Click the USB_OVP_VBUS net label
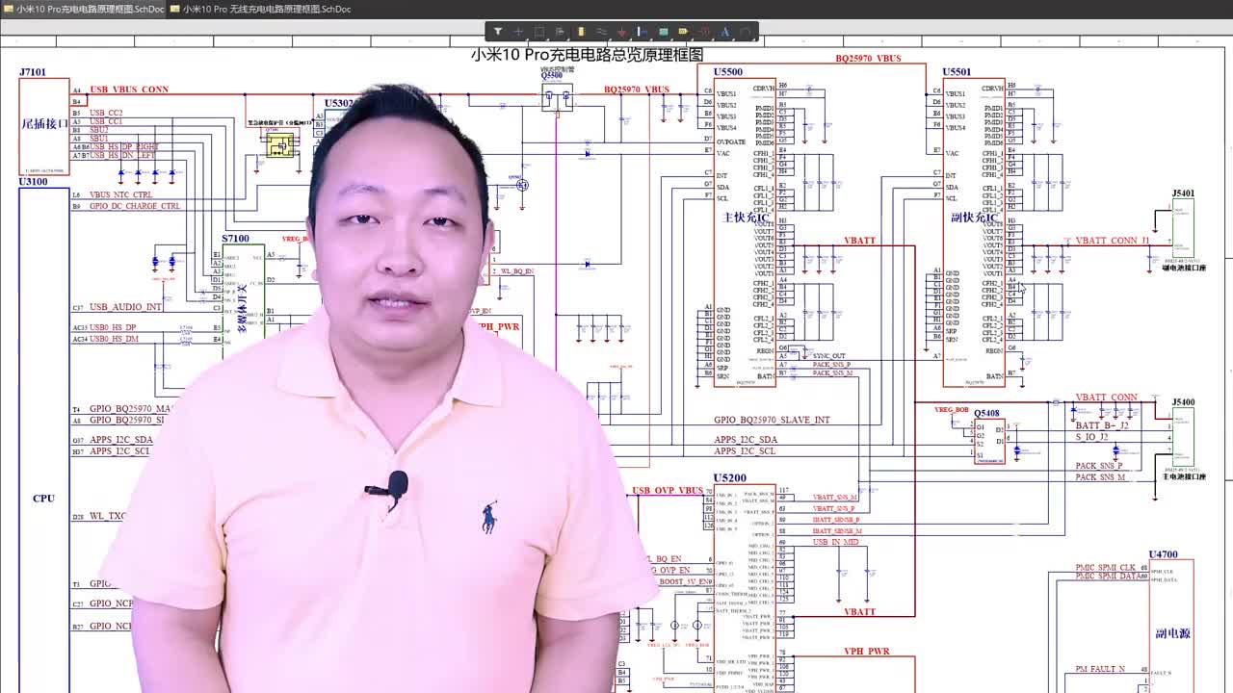Viewport: 1233px width, 693px height. pyautogui.click(x=668, y=491)
